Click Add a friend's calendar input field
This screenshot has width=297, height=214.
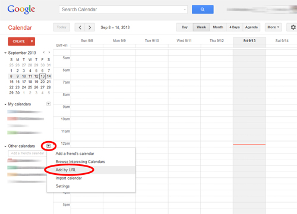pyautogui.click(x=27, y=153)
